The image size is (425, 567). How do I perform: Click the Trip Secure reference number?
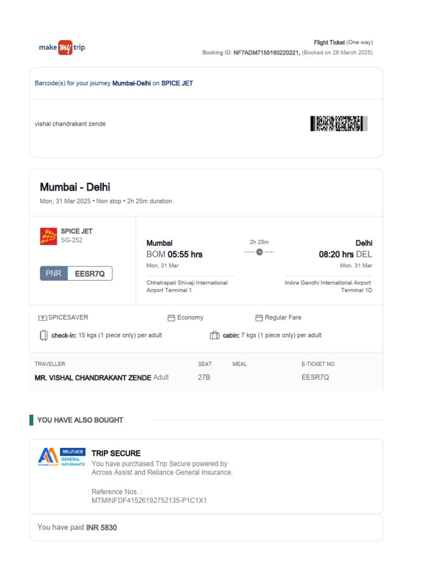[x=149, y=501]
